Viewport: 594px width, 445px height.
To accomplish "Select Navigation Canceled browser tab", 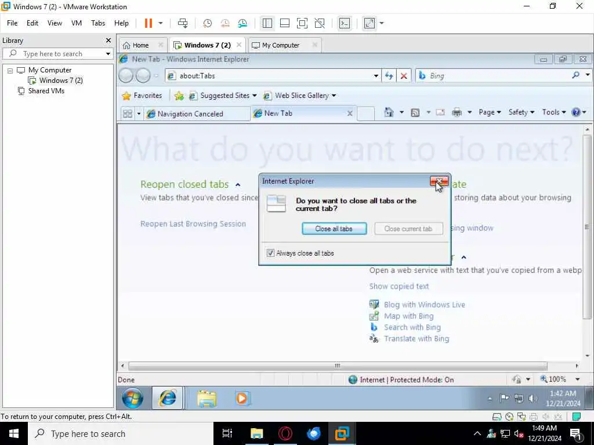I will coord(190,114).
